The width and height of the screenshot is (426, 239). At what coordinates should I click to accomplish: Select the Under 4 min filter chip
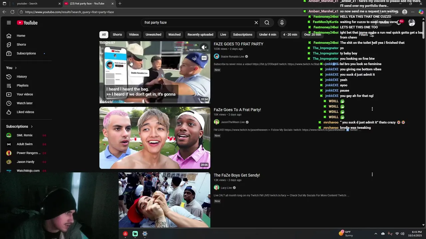tap(268, 35)
